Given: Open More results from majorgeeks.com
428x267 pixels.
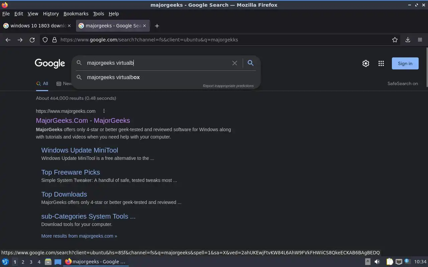Looking at the screenshot, I should pos(79,236).
